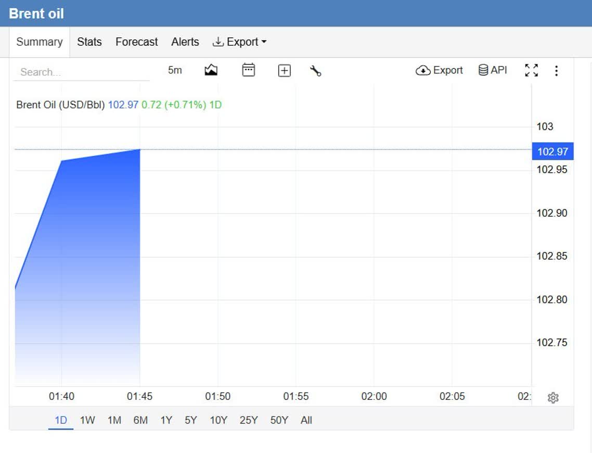This screenshot has width=592, height=453.
Task: Expand the Export dropdown in tab bar
Action: [240, 42]
